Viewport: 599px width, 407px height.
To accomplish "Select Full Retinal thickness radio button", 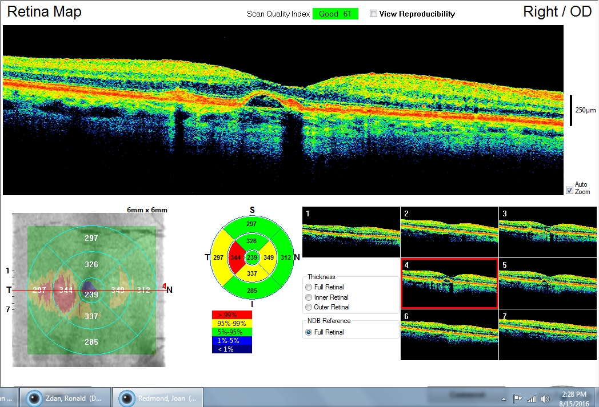I will coord(308,287).
